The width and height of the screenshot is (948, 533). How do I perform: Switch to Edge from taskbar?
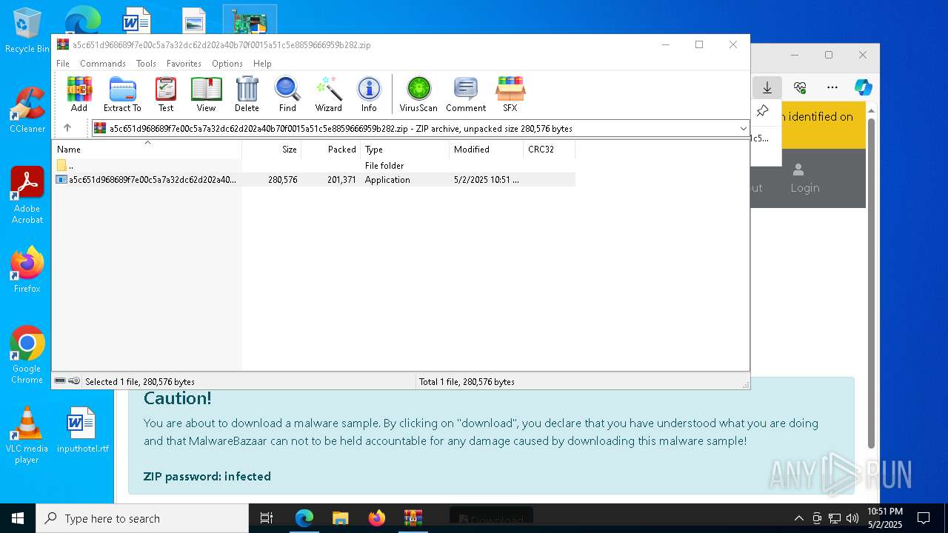(x=304, y=518)
